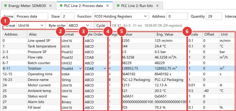236x111 pixels.
Task: Select the Flow rate alias cell
Action: click(44, 57)
